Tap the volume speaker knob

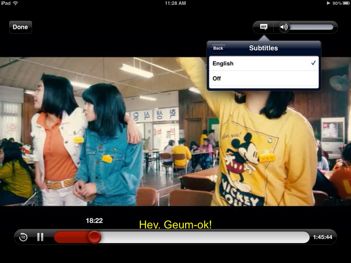[x=284, y=27]
